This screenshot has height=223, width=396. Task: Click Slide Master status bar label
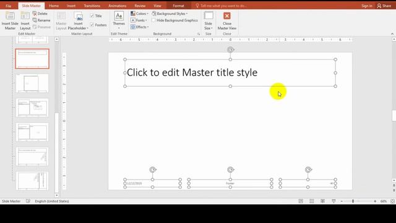[11, 201]
